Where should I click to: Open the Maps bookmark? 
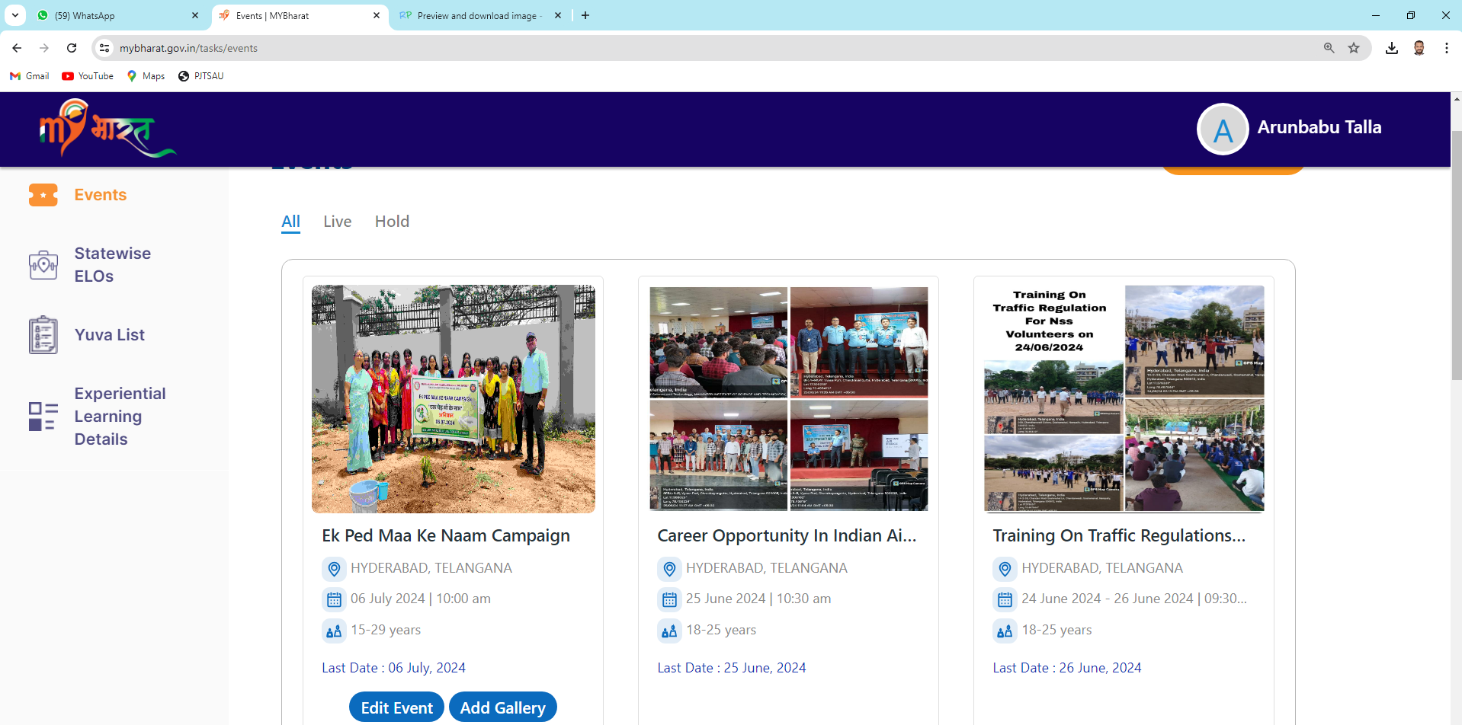[146, 76]
